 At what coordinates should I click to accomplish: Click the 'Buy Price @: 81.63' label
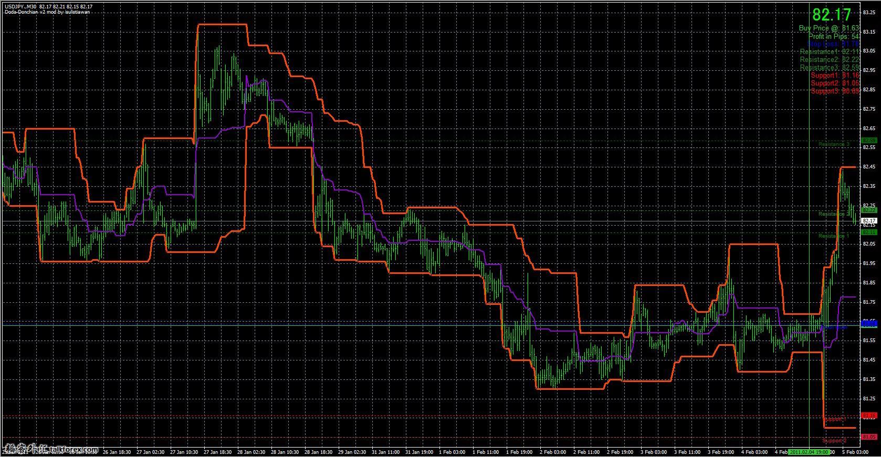click(829, 28)
